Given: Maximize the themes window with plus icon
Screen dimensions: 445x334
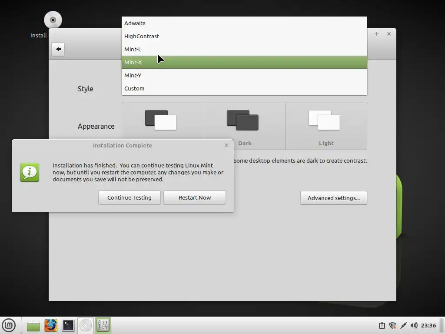Looking at the screenshot, I should (377, 34).
